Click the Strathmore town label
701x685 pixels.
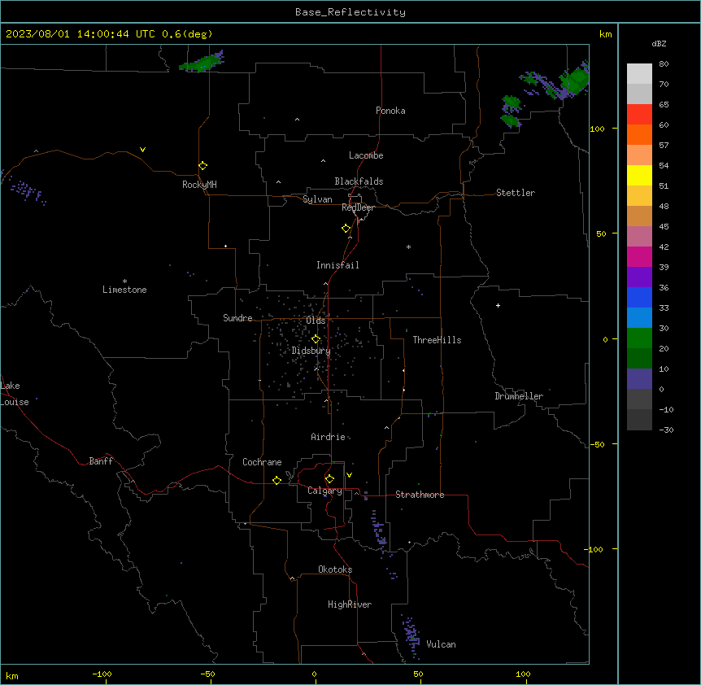tap(420, 495)
